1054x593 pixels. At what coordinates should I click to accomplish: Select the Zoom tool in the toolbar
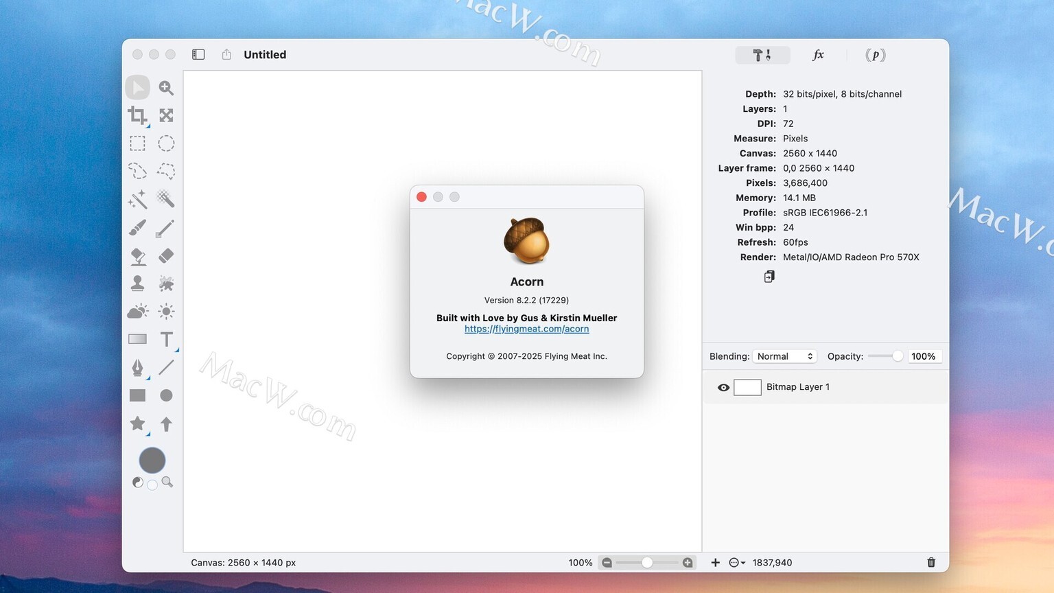pos(166,88)
